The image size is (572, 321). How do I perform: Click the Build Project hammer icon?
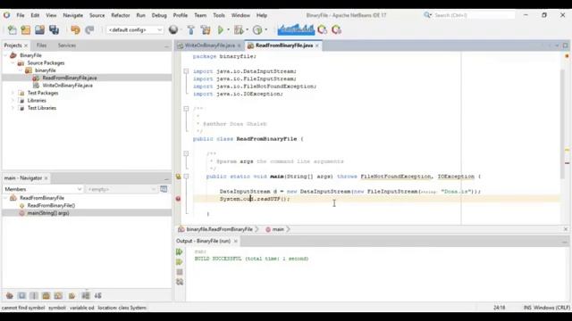pos(190,29)
